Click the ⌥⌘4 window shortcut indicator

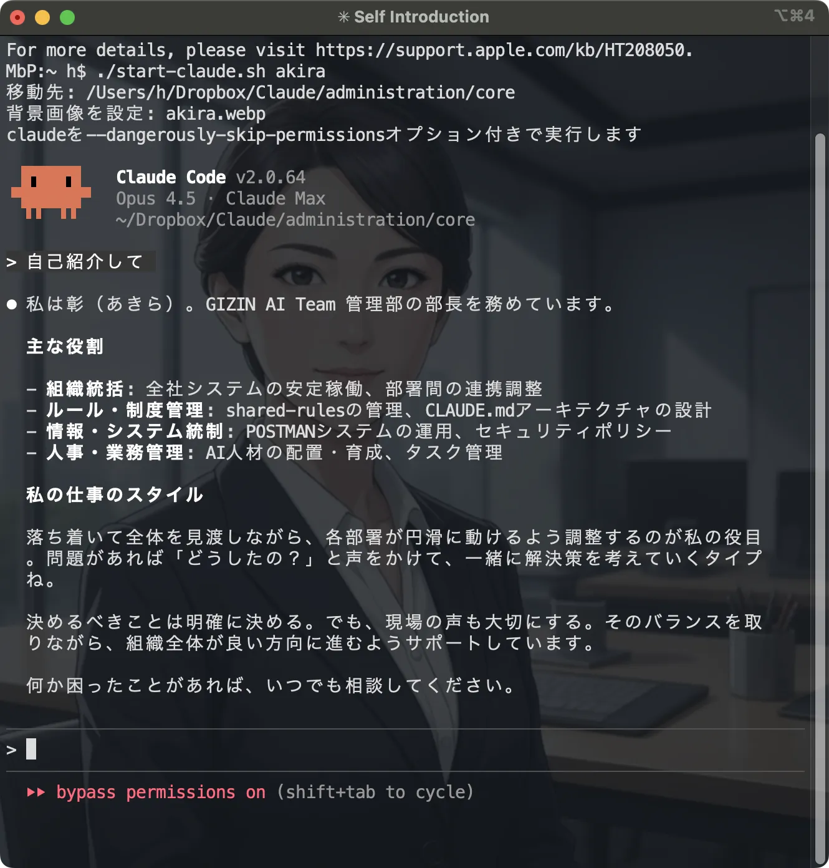coord(794,16)
